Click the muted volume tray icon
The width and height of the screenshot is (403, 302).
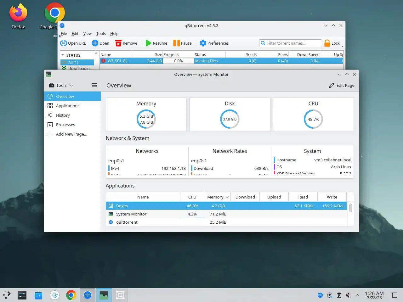pos(348,295)
